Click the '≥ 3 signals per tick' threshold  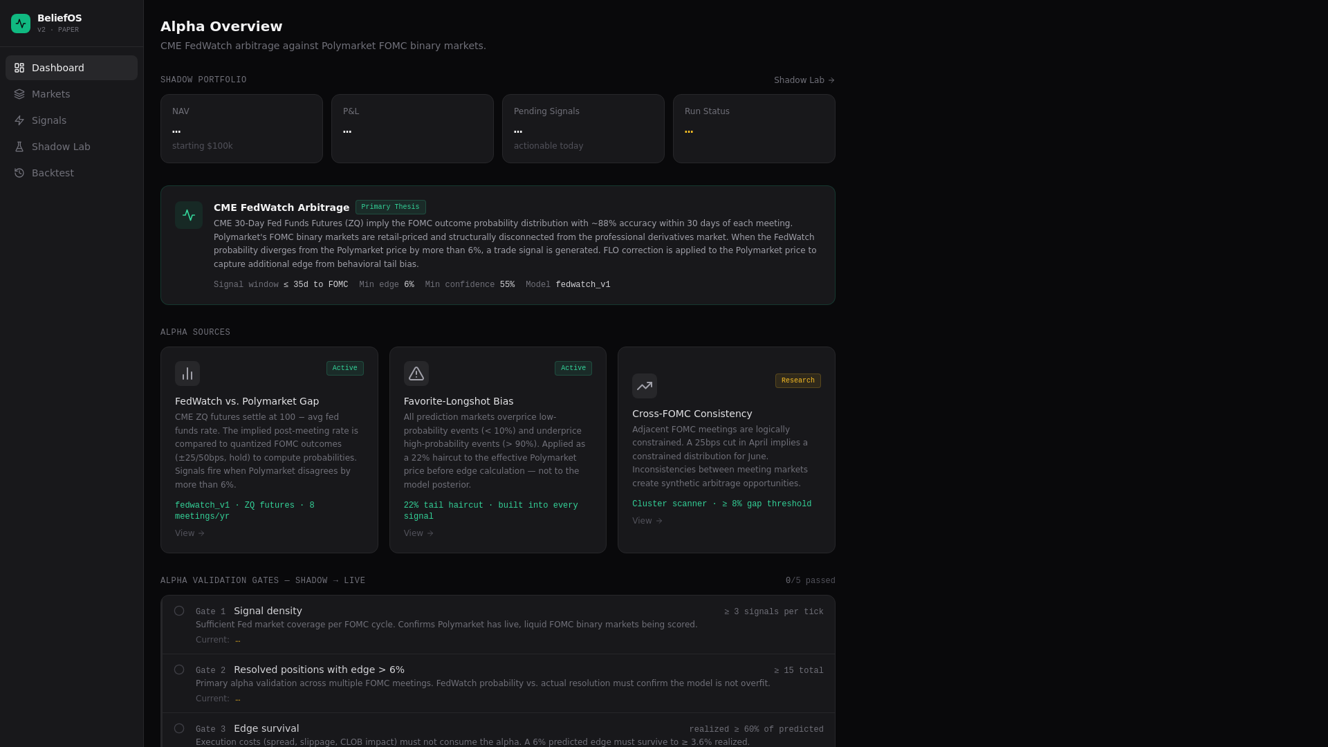(x=774, y=612)
